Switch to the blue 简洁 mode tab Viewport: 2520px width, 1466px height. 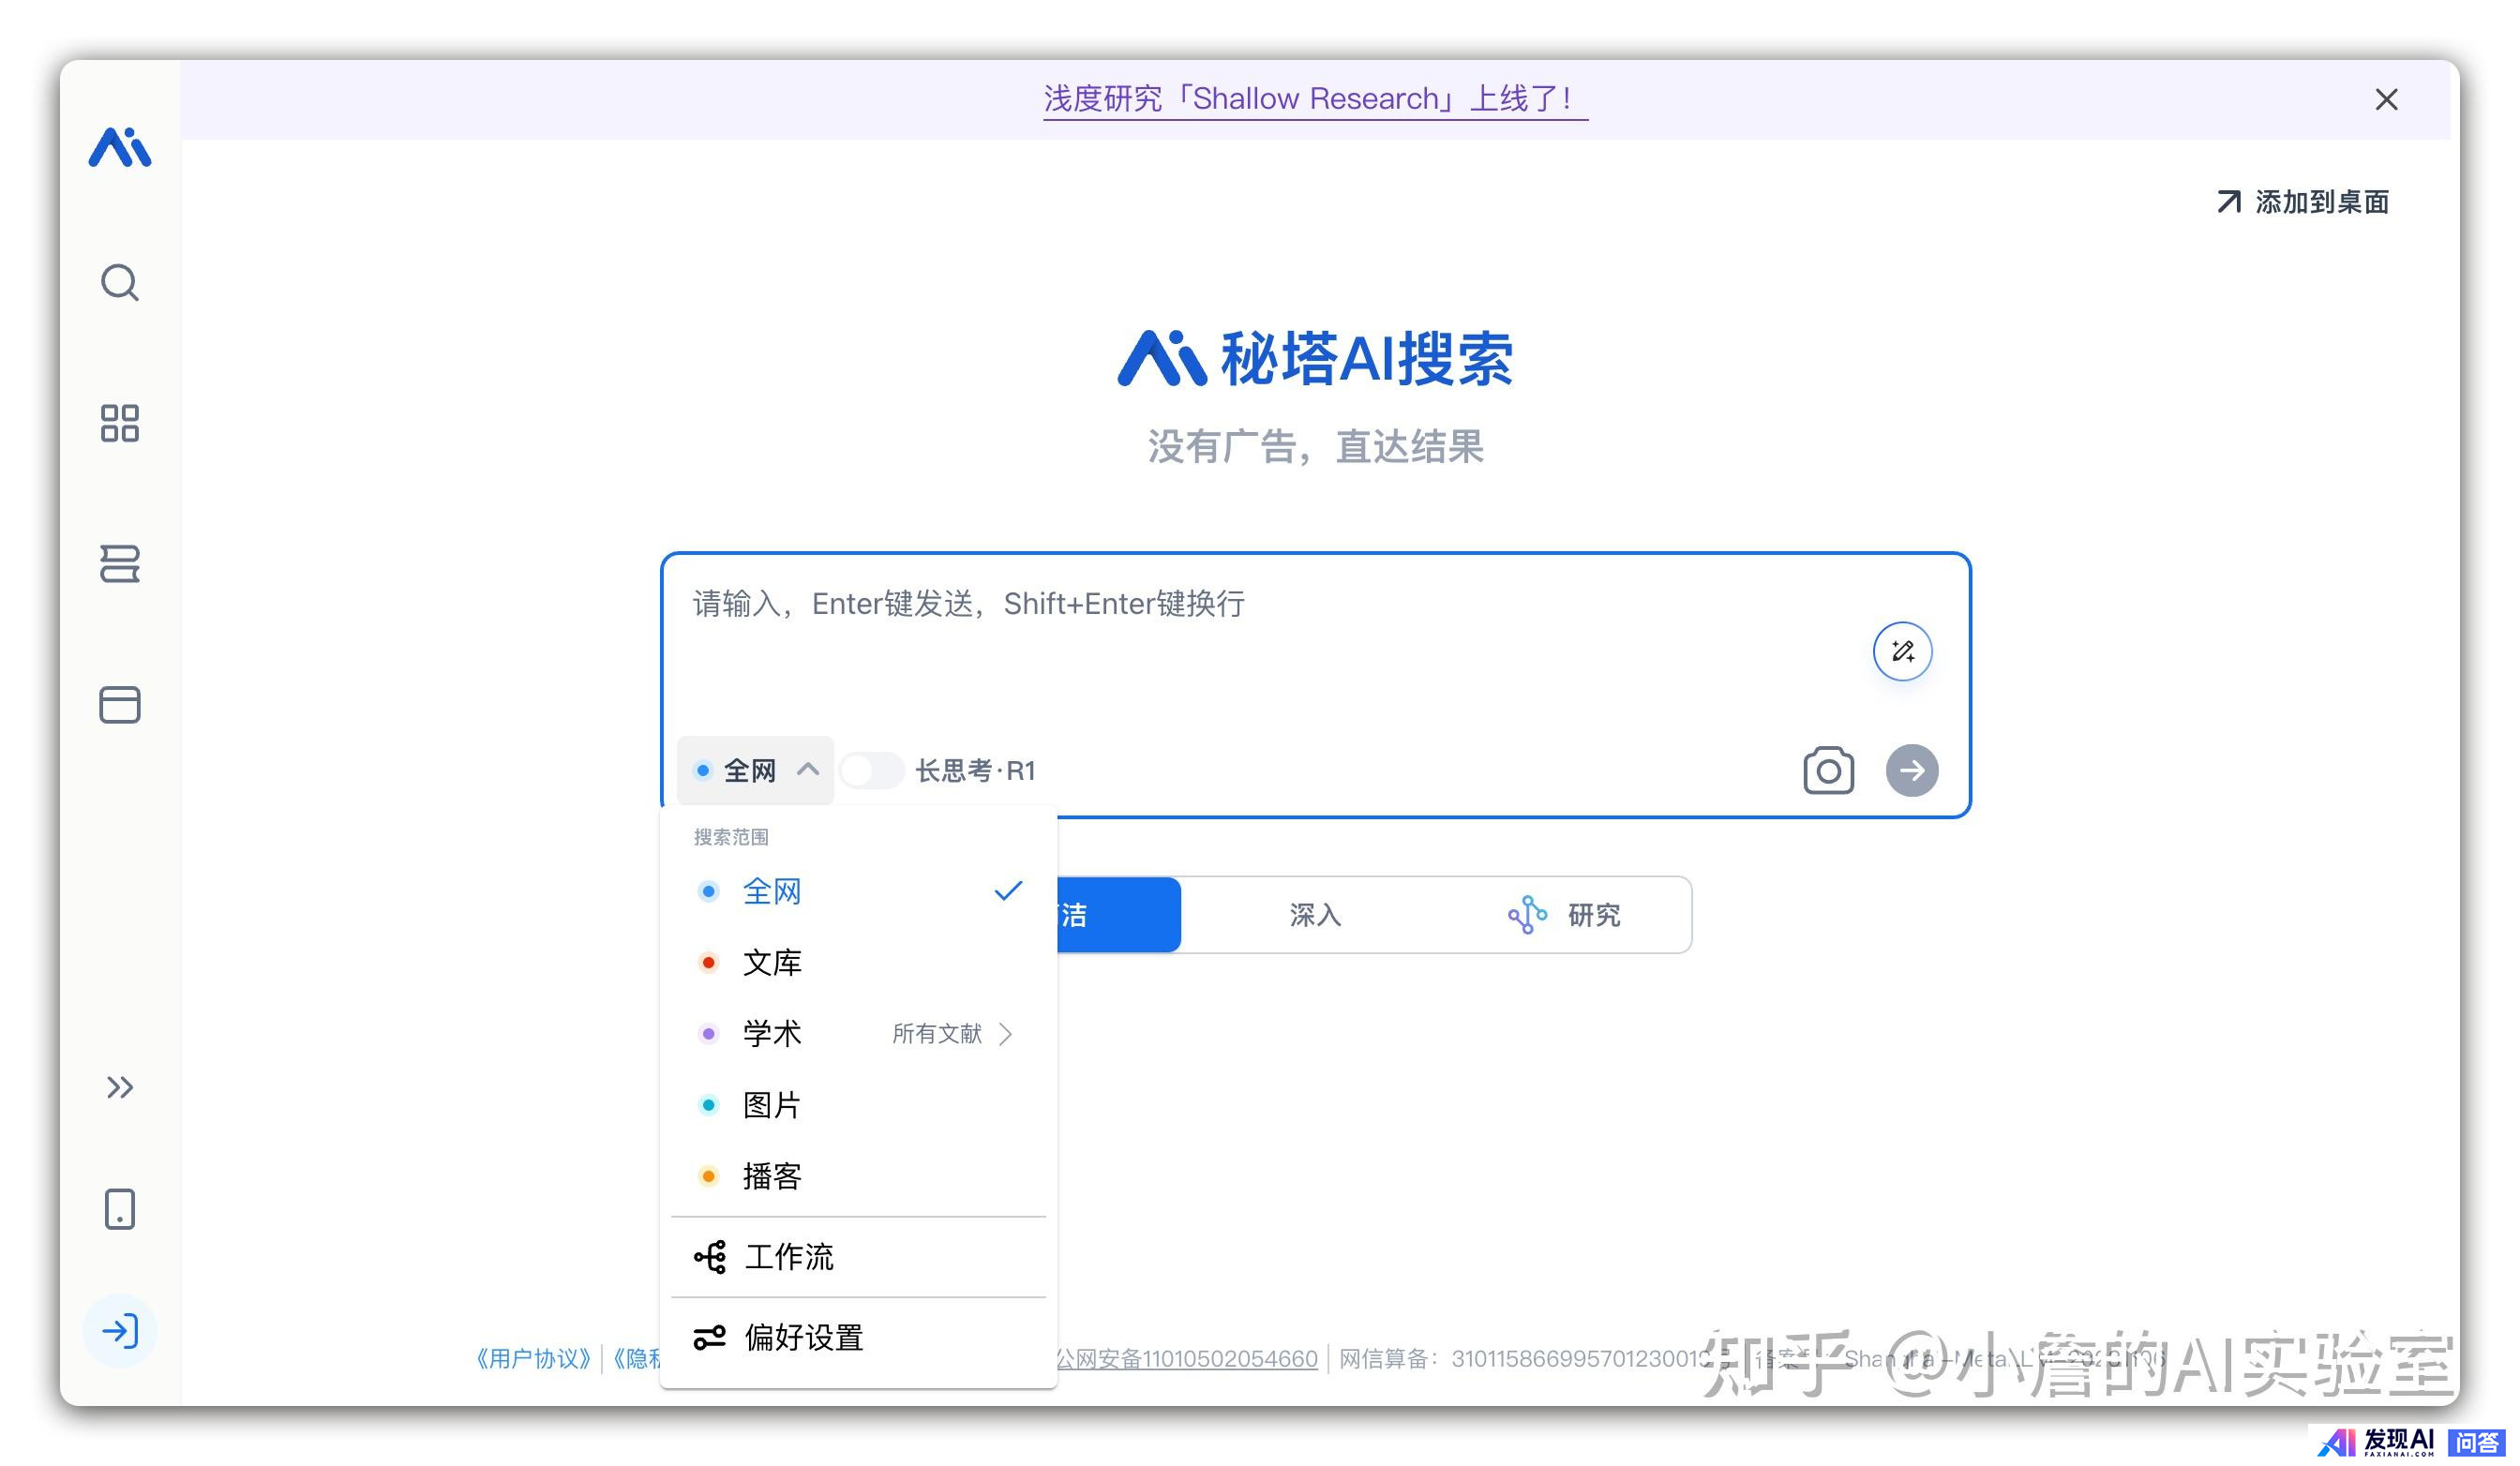(1118, 915)
